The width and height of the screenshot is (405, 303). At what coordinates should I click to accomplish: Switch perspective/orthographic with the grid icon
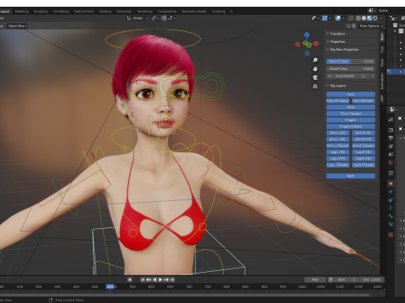[316, 86]
